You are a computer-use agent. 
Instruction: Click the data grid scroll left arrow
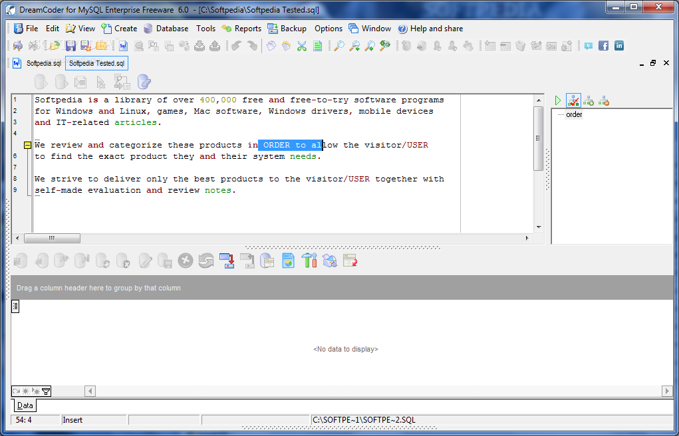tap(90, 391)
